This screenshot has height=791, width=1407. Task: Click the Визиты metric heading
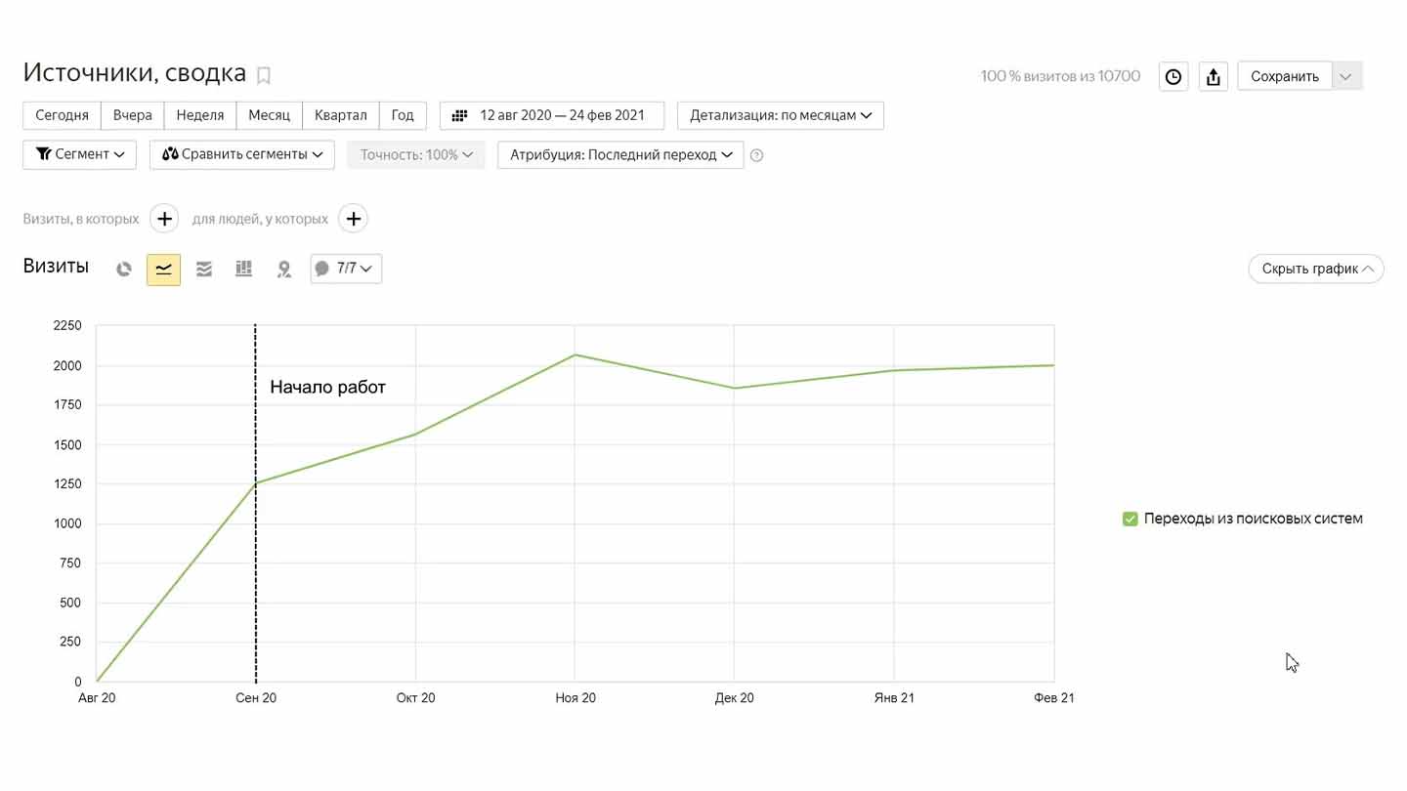point(56,267)
